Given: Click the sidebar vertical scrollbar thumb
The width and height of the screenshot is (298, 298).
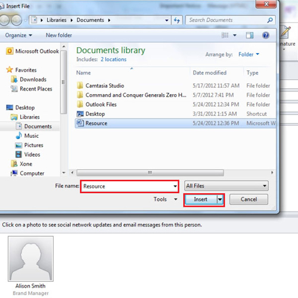Looking at the screenshot, I should point(64,82).
